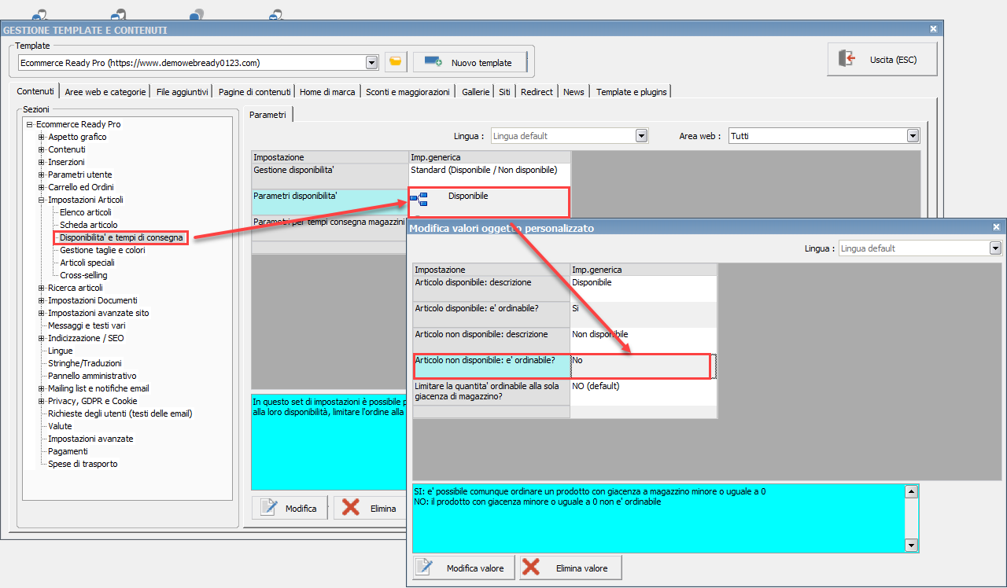Open Lingua dropdown in Modifica valori dialog
The image size is (1007, 588).
pyautogui.click(x=995, y=248)
